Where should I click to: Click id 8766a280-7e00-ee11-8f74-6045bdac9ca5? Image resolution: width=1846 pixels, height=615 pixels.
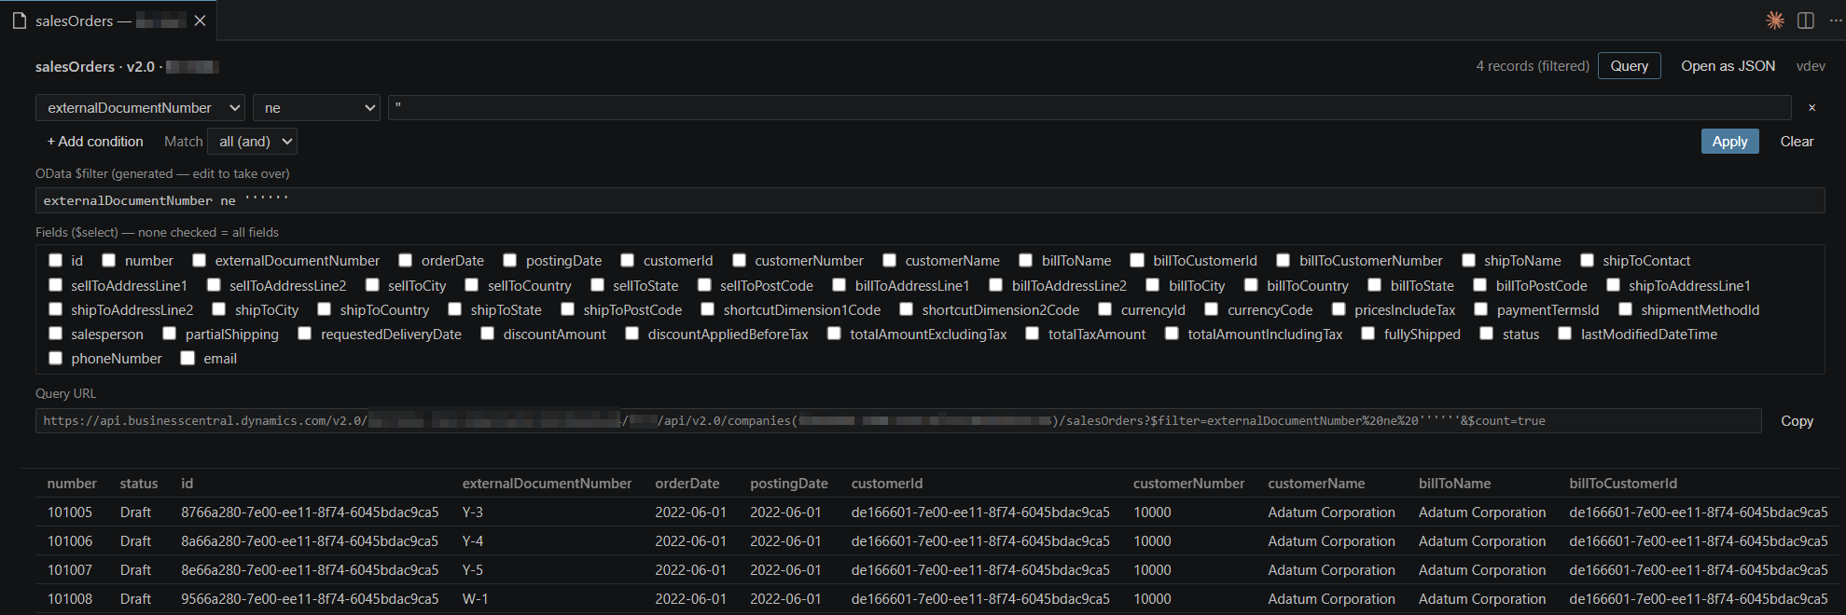click(310, 512)
